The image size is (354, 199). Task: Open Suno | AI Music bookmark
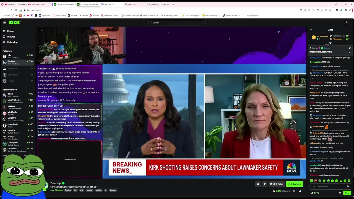pos(252,15)
